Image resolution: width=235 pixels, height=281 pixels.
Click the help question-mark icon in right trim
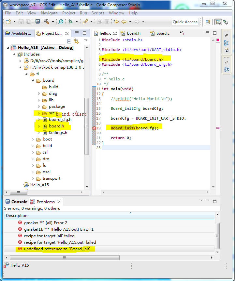click(x=227, y=69)
